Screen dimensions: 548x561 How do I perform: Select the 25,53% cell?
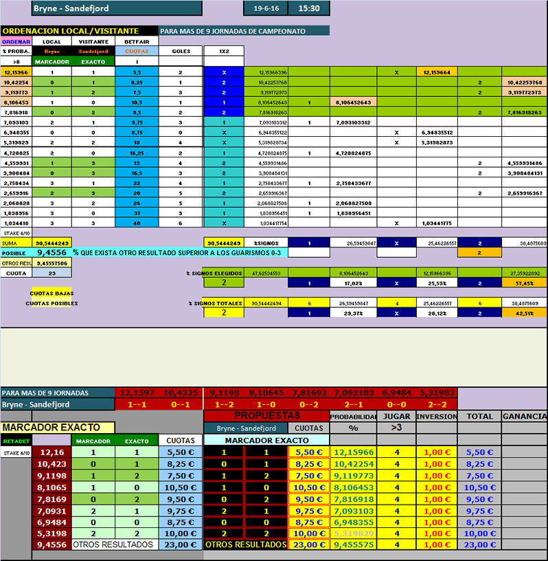437,283
